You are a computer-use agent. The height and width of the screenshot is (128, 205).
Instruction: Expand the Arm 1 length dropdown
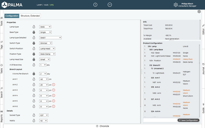pos(44,79)
